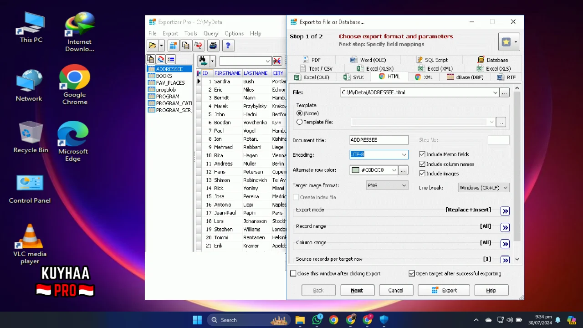Click the Document title input field
Viewport: 583px width, 328px height.
pyautogui.click(x=379, y=140)
